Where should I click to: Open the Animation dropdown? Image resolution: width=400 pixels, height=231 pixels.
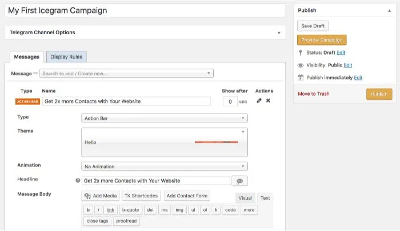165,167
